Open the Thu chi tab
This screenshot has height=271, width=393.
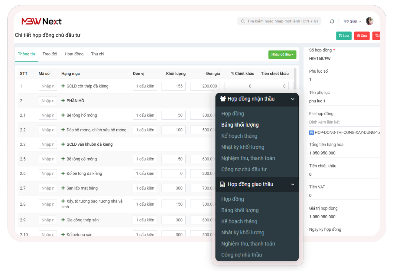pyautogui.click(x=98, y=54)
